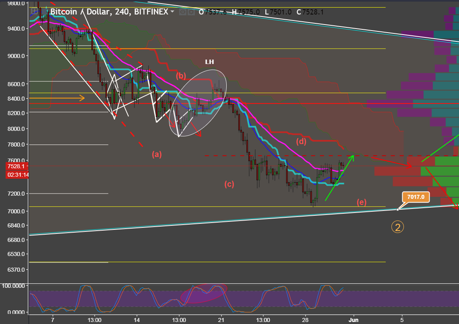Click the Bitcoin / Dollar, 240, BITFINEX title
The width and height of the screenshot is (459, 324).
[109, 12]
